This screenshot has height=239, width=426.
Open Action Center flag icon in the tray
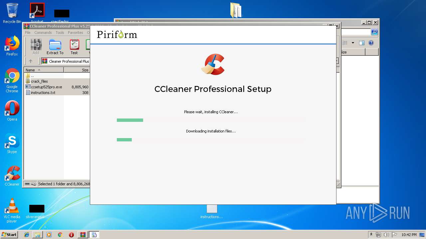point(394,235)
